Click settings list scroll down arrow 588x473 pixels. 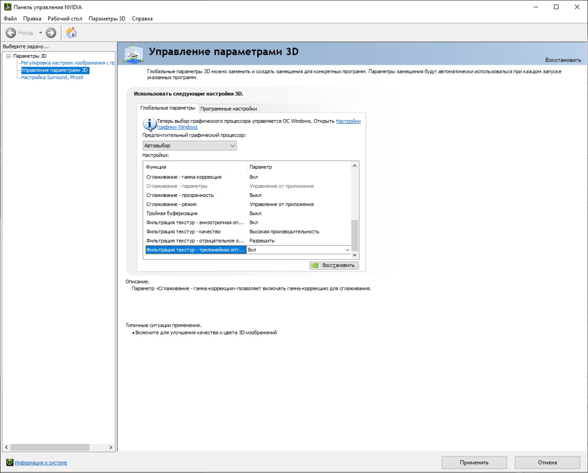tap(354, 255)
